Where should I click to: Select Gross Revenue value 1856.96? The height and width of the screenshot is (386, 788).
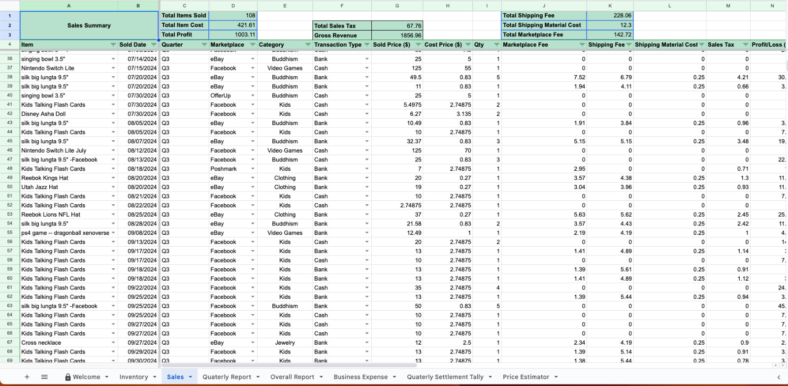[x=397, y=35]
